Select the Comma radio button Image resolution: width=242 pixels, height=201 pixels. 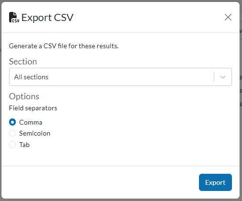[x=12, y=122]
